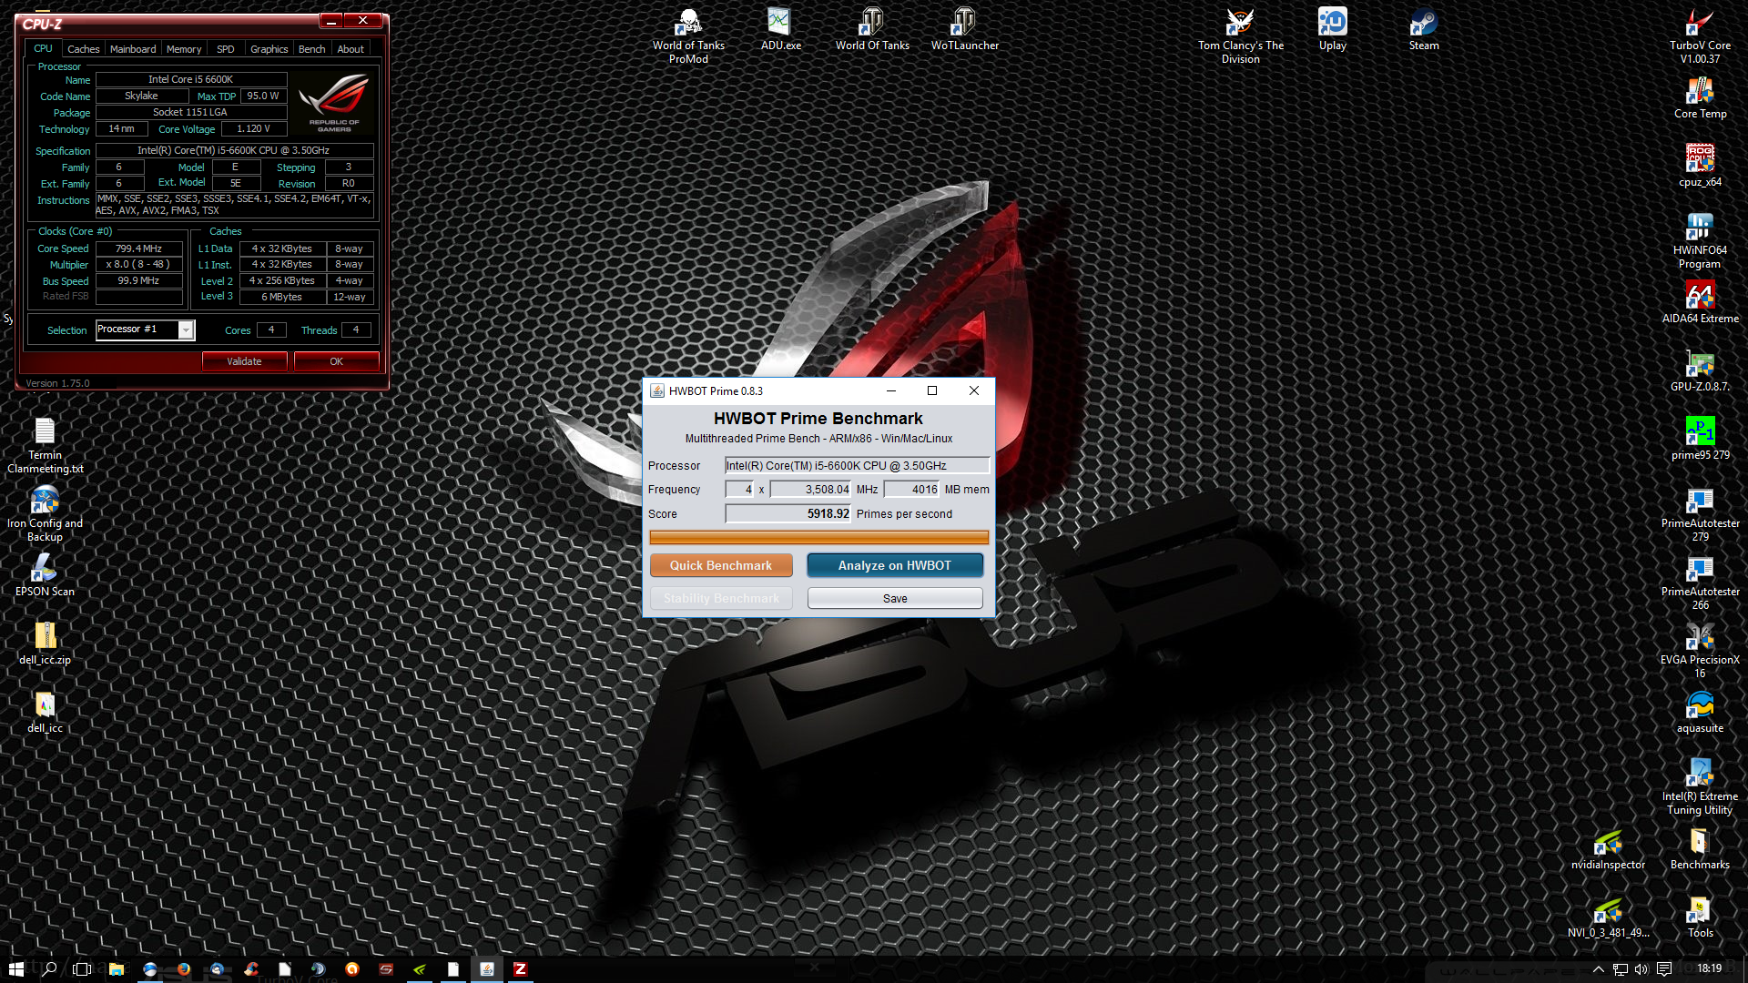Click Analyze on HWBOT button
This screenshot has height=983, width=1748.
point(895,565)
